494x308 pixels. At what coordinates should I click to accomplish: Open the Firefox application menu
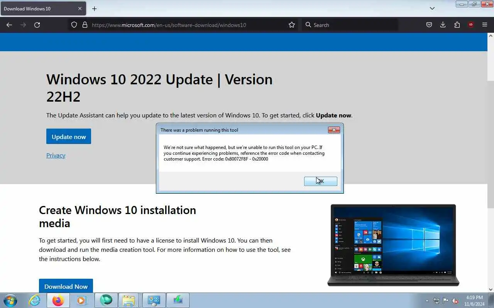[485, 25]
